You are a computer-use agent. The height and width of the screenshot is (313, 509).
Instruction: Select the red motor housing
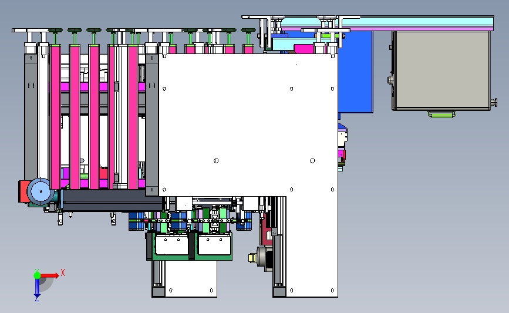pyautogui.click(x=23, y=192)
